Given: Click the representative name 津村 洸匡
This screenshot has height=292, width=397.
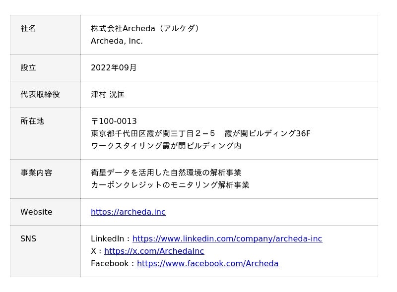Looking at the screenshot, I should 108,94.
